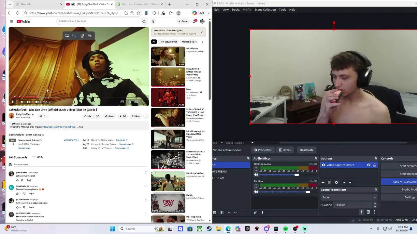Open the Fade scene transition dropdown

click(349, 197)
